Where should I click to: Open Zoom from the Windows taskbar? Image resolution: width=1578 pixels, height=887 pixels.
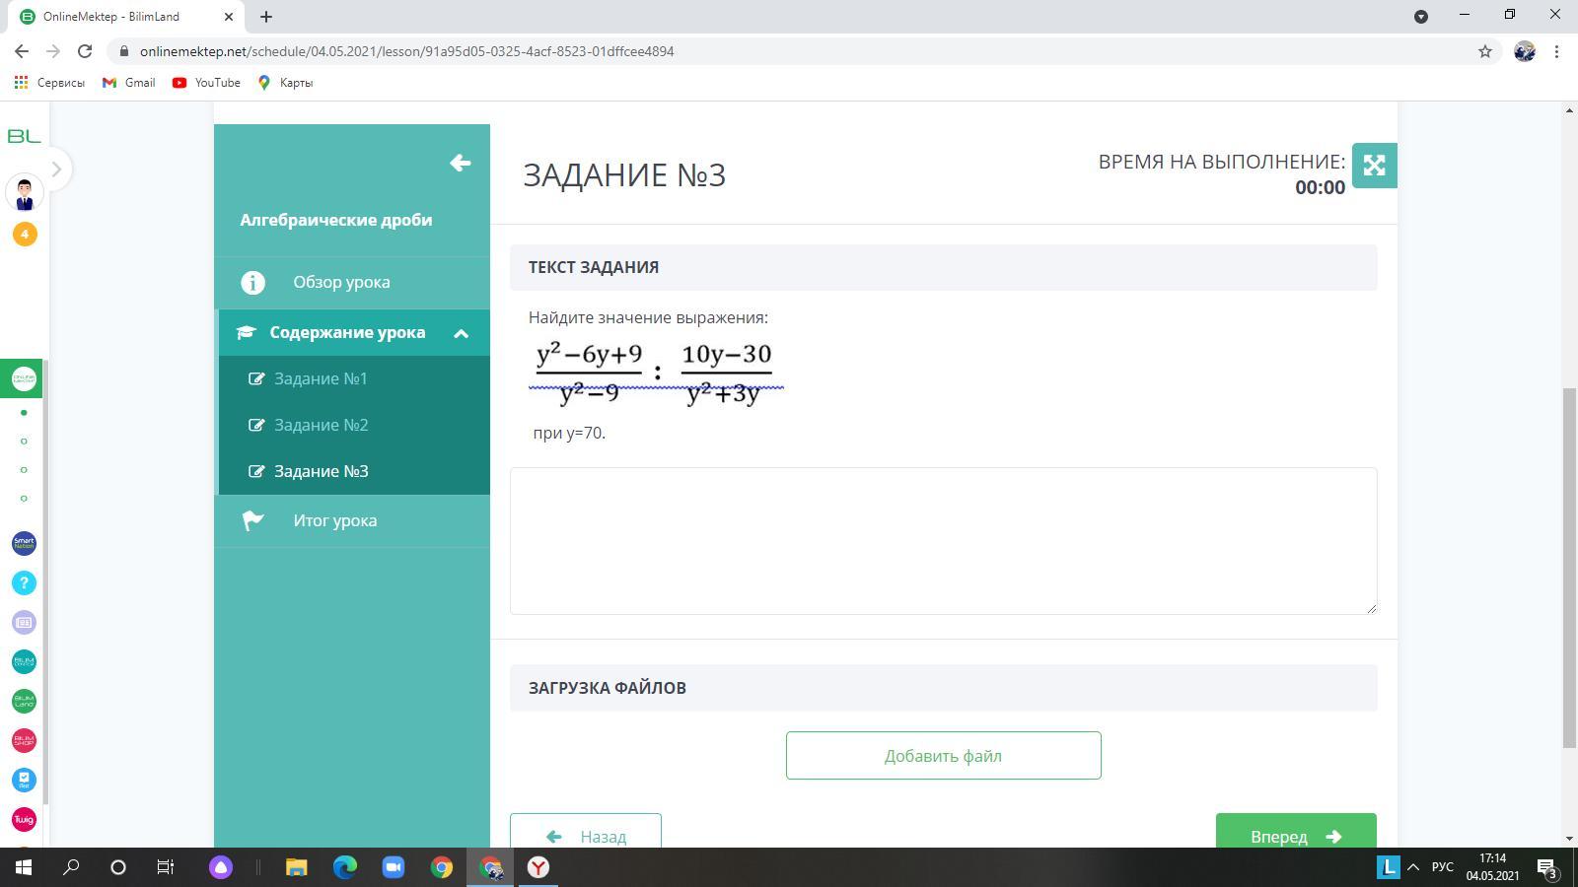[393, 867]
